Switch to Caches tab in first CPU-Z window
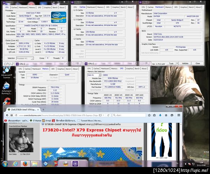The image size is (210, 174). (x=14, y=7)
